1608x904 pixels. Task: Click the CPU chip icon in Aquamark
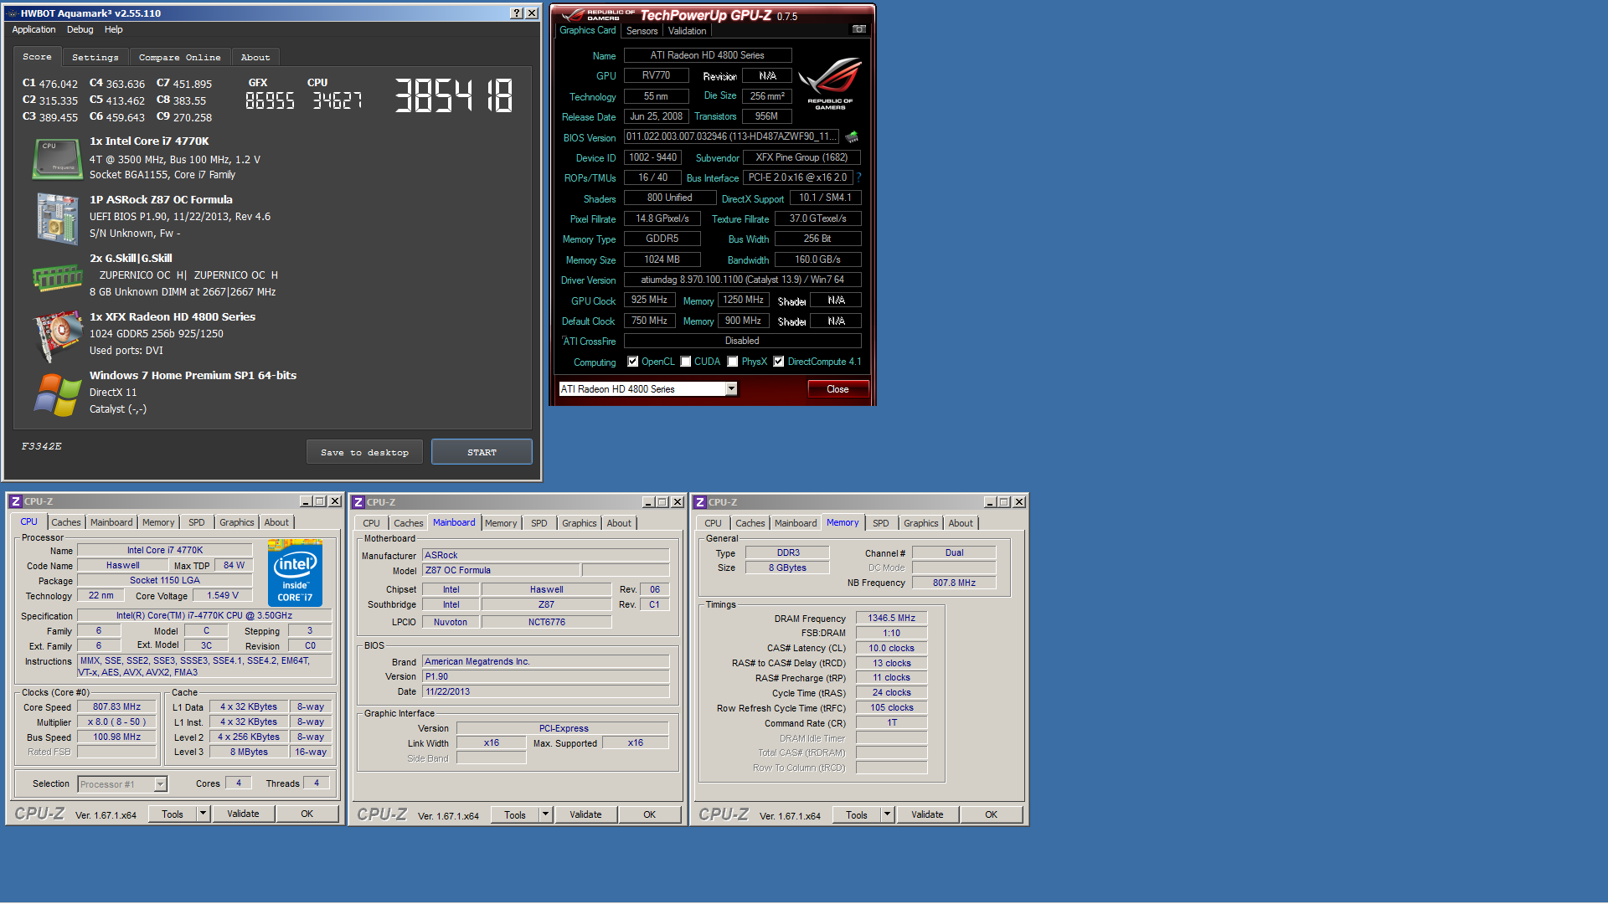click(57, 158)
